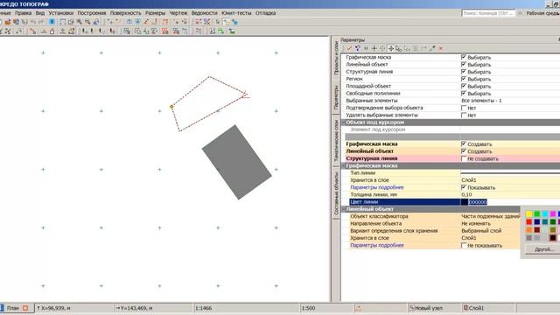Screen dimensions: 560x315
Task: Open the Правка menu
Action: (24, 13)
